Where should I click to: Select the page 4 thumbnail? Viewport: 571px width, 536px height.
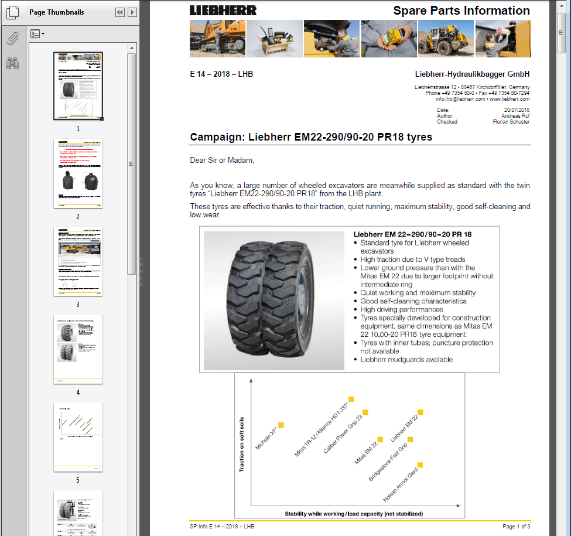[78, 349]
